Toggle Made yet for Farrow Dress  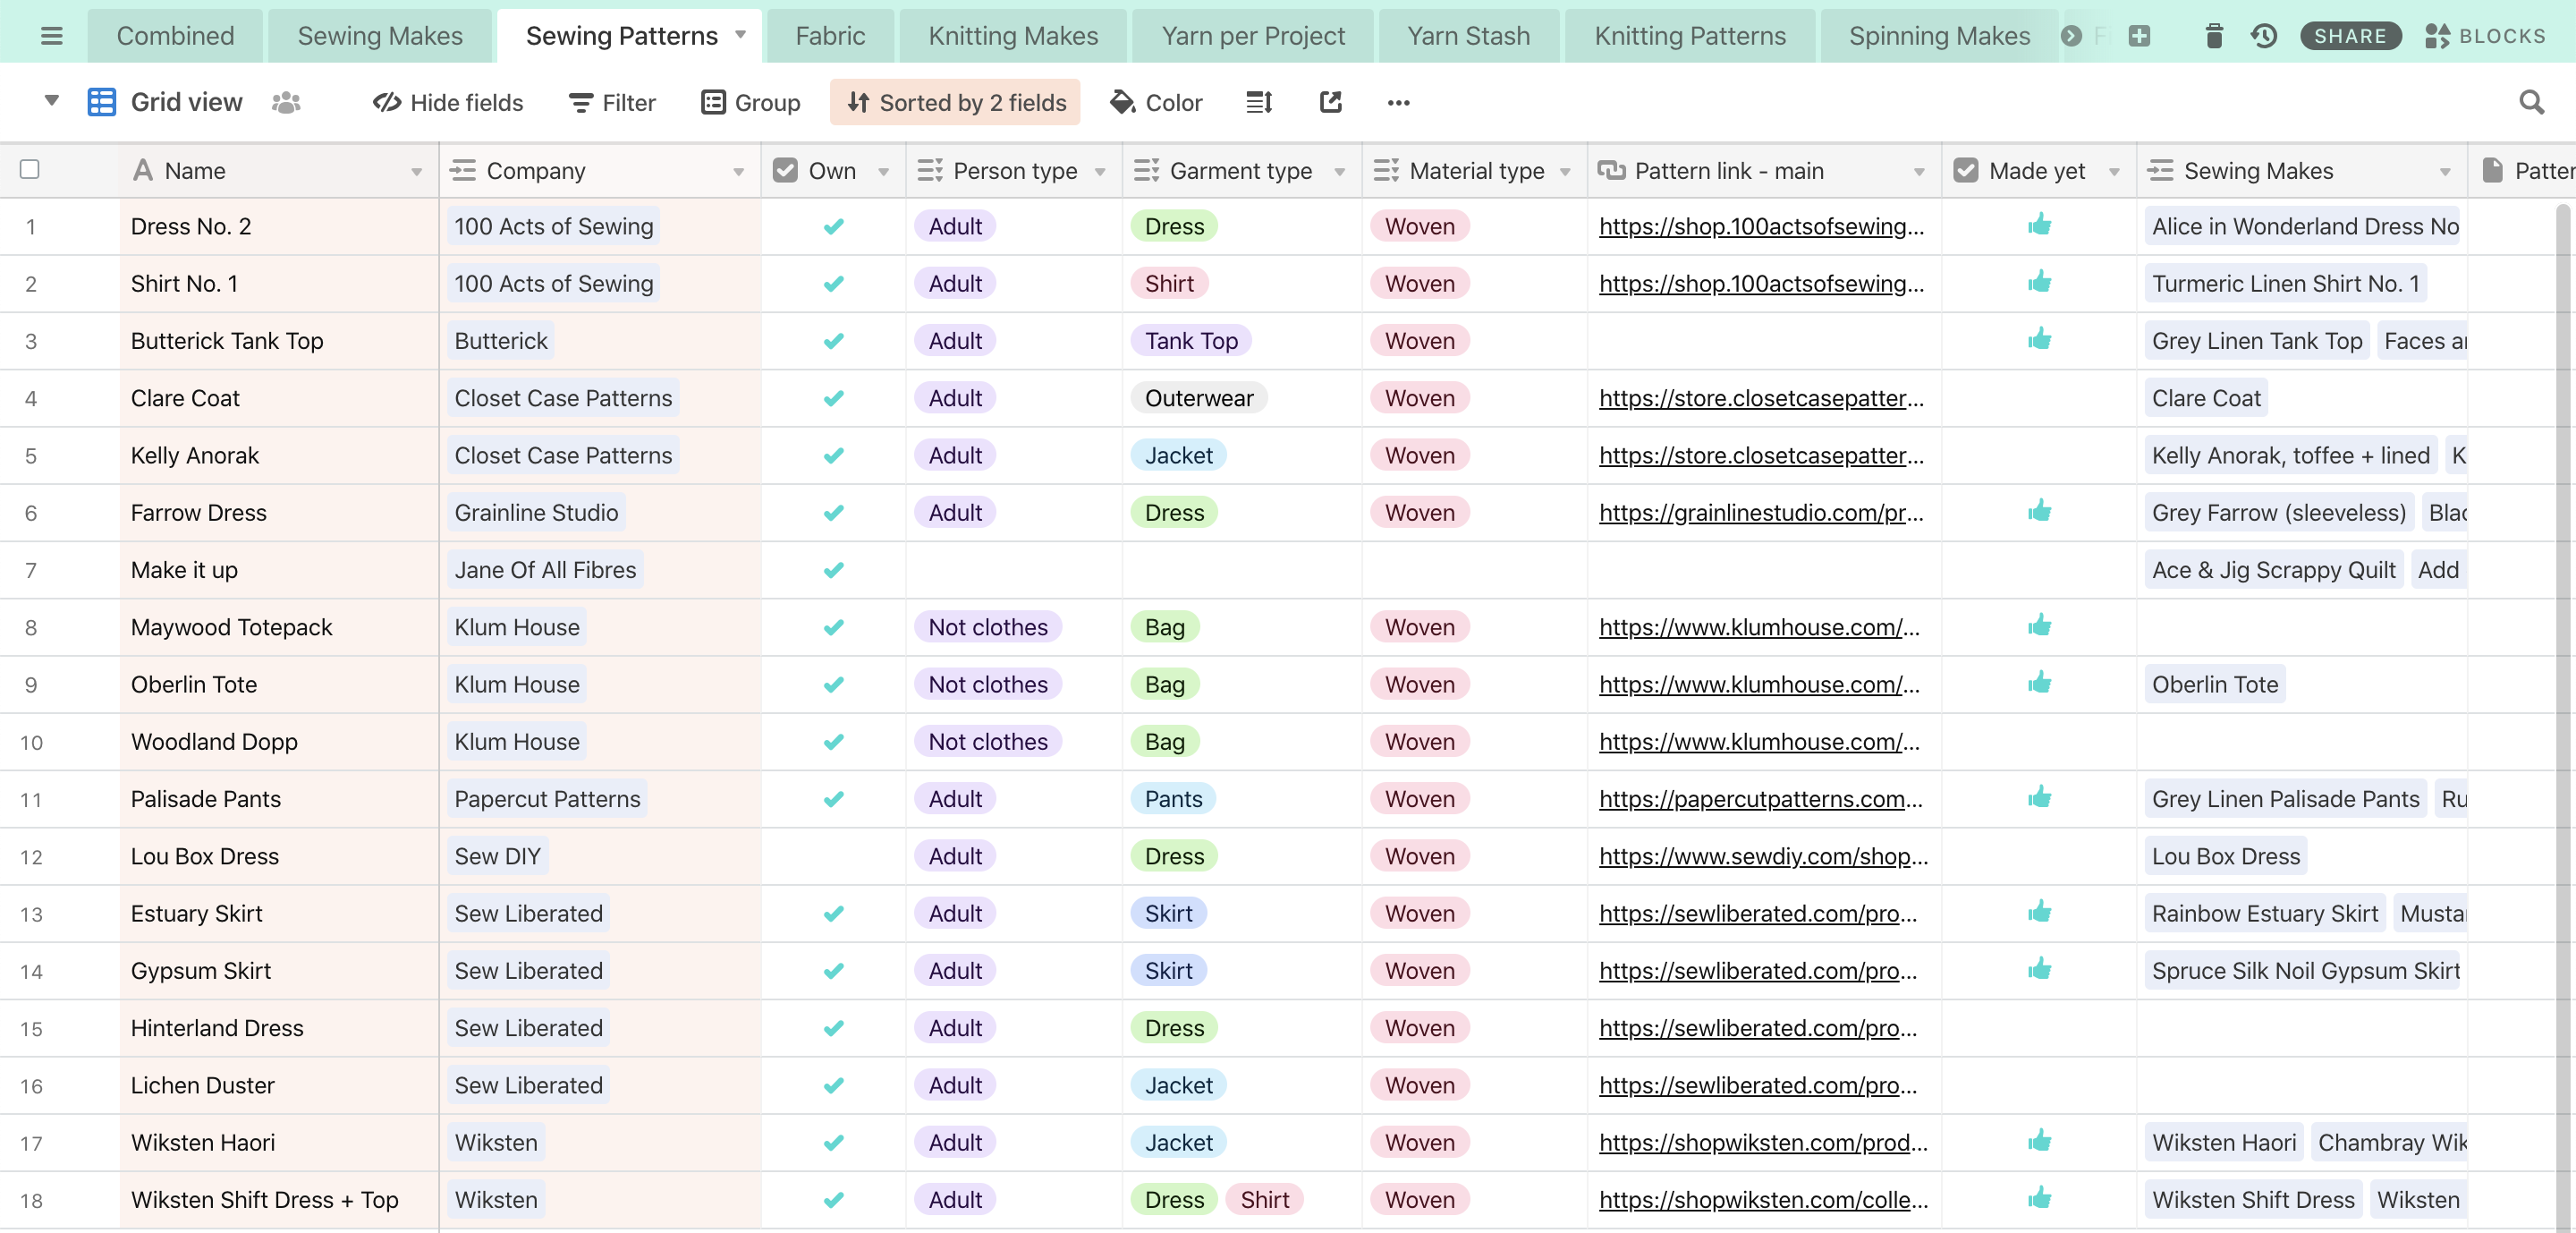pyautogui.click(x=2039, y=513)
